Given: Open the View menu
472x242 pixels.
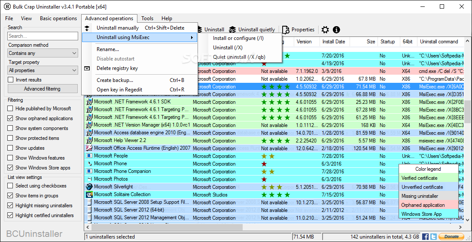Looking at the screenshot, I should tap(27, 18).
